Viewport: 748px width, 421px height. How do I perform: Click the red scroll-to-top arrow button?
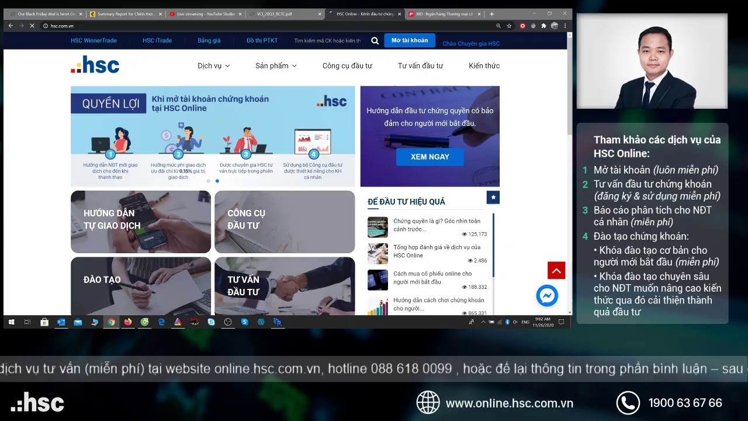(x=556, y=270)
